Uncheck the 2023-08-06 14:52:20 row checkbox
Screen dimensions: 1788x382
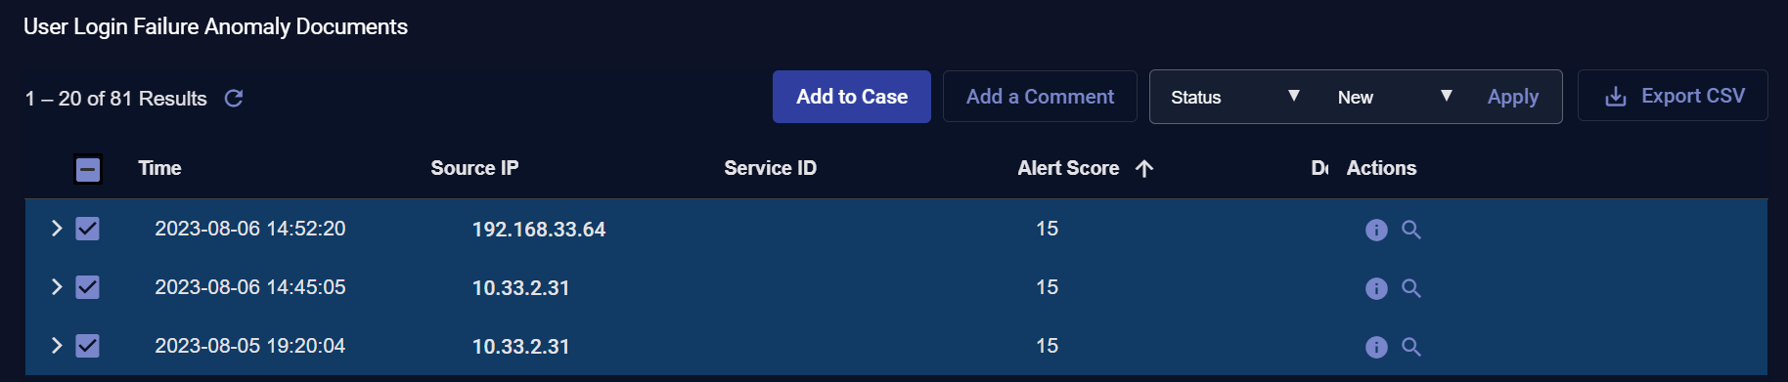[x=88, y=229]
